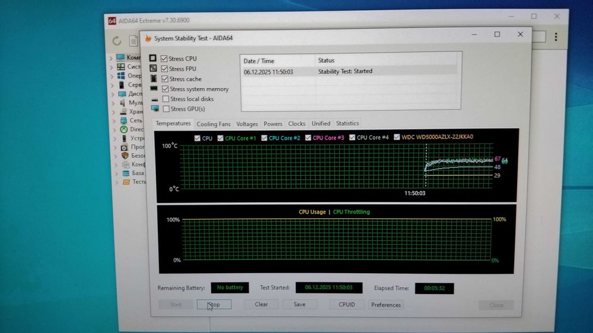Open the three-dot menu in AIDA64 main window

556,37
